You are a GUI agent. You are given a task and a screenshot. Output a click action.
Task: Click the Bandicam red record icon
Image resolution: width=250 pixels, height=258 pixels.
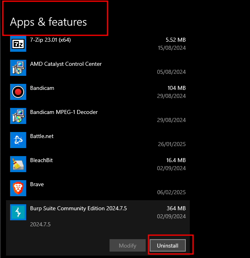[18, 92]
